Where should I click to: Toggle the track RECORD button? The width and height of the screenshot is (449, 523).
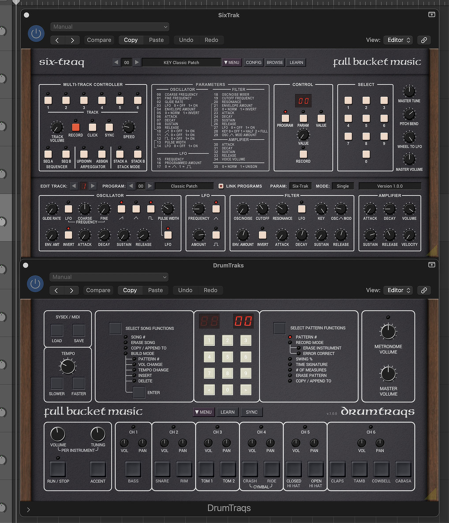[x=76, y=127]
